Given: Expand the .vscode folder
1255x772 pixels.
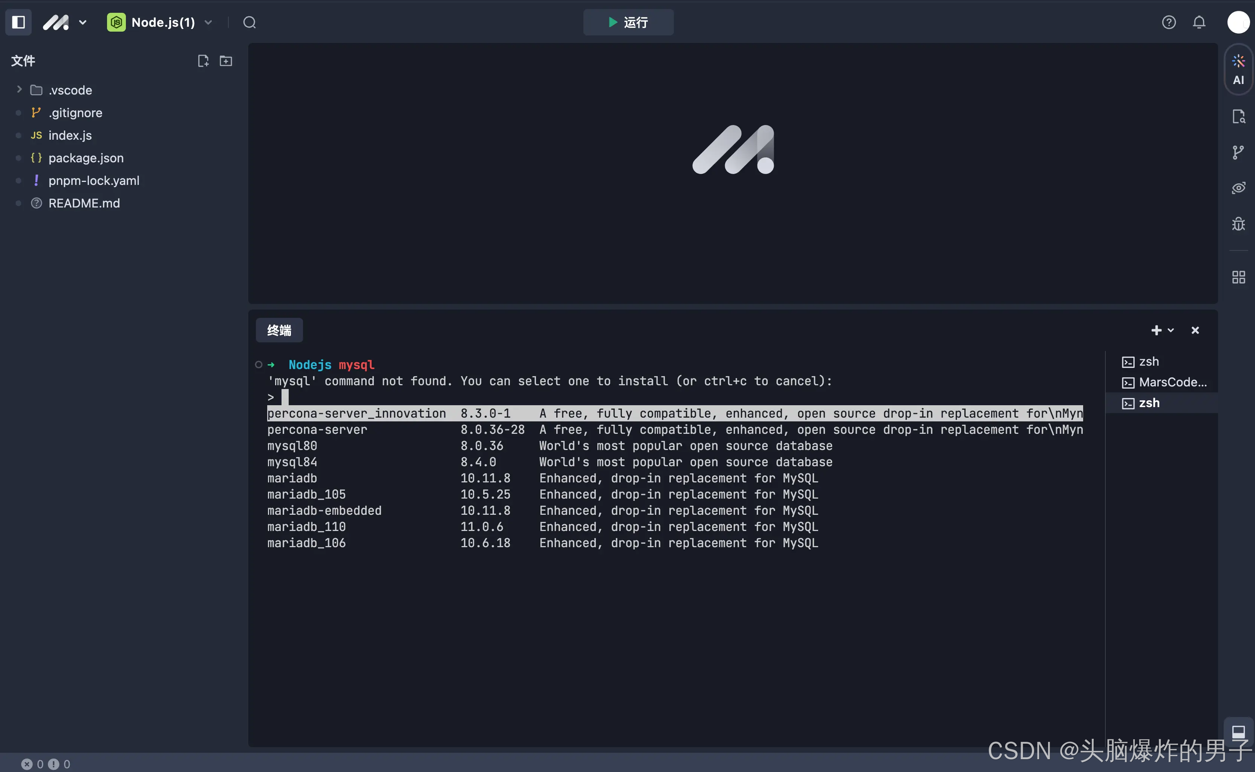Looking at the screenshot, I should [20, 89].
